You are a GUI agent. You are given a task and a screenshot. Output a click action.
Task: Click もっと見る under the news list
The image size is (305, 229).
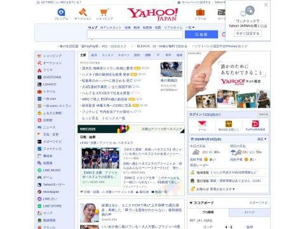point(90,118)
